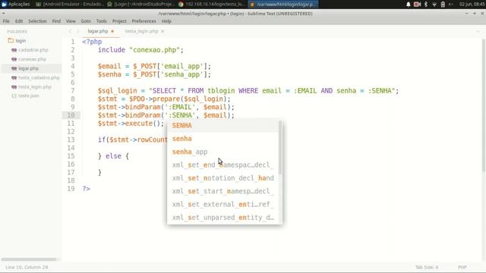The image size is (486, 273).
Task: Open the notification bell in the tray
Action: point(409,4)
